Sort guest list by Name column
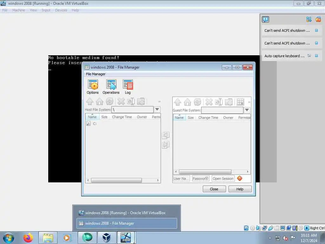This screenshot has width=325, height=244. pyautogui.click(x=179, y=118)
